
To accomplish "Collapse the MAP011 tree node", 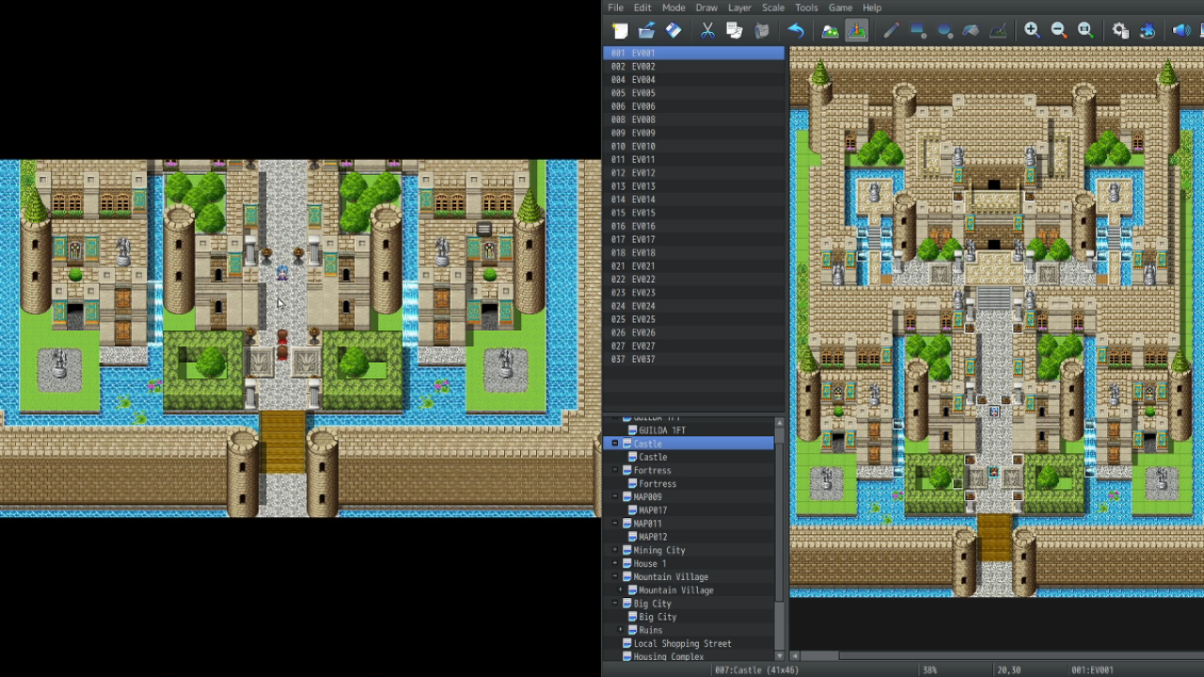I will pos(615,524).
